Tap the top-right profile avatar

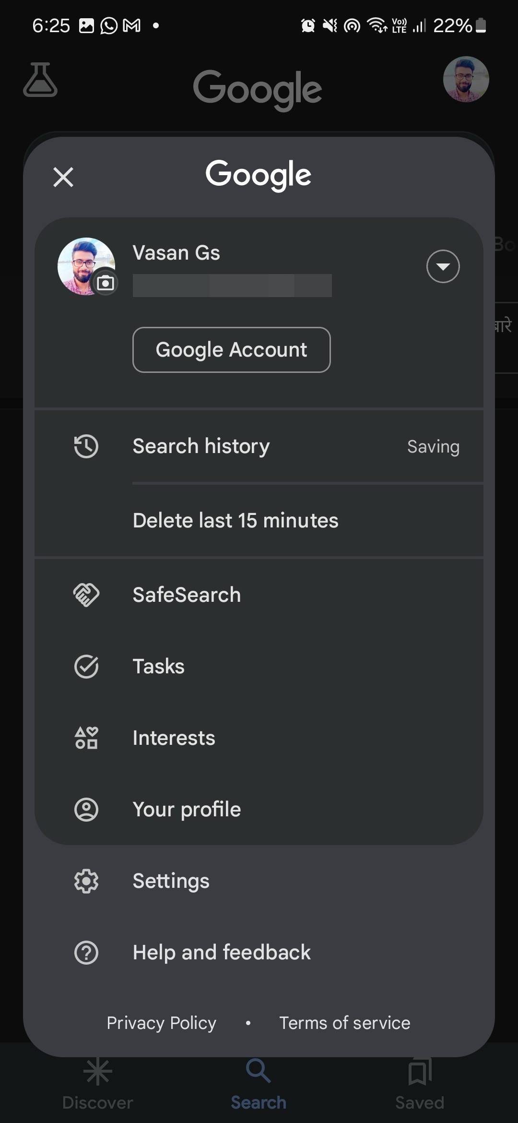point(466,80)
